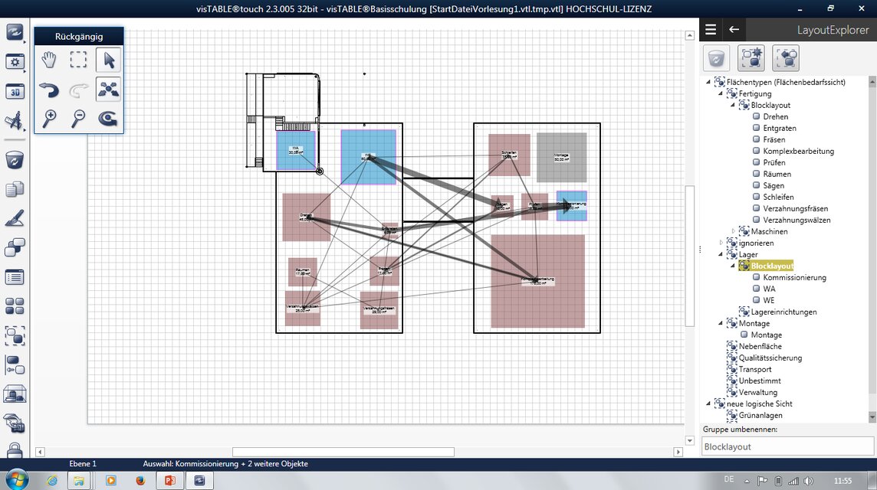The image size is (877, 490).
Task: Select the hand pan tool
Action: pyautogui.click(x=49, y=60)
